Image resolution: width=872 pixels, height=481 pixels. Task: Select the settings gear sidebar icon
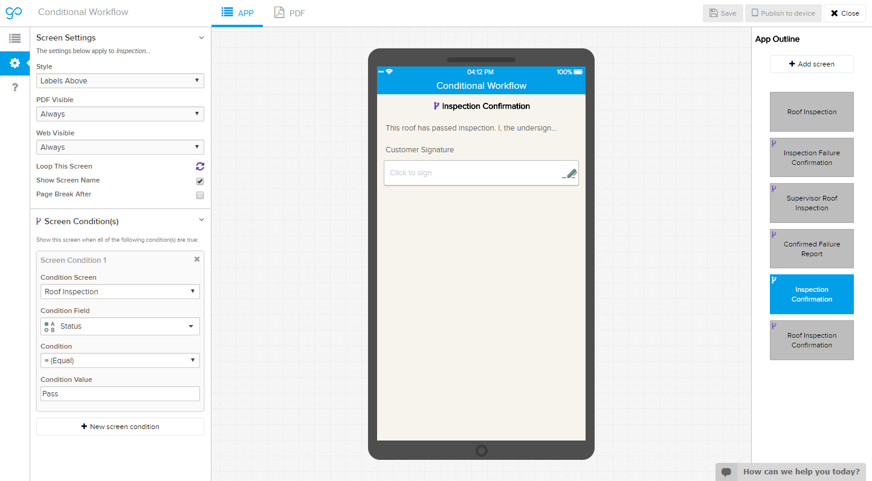(x=15, y=63)
